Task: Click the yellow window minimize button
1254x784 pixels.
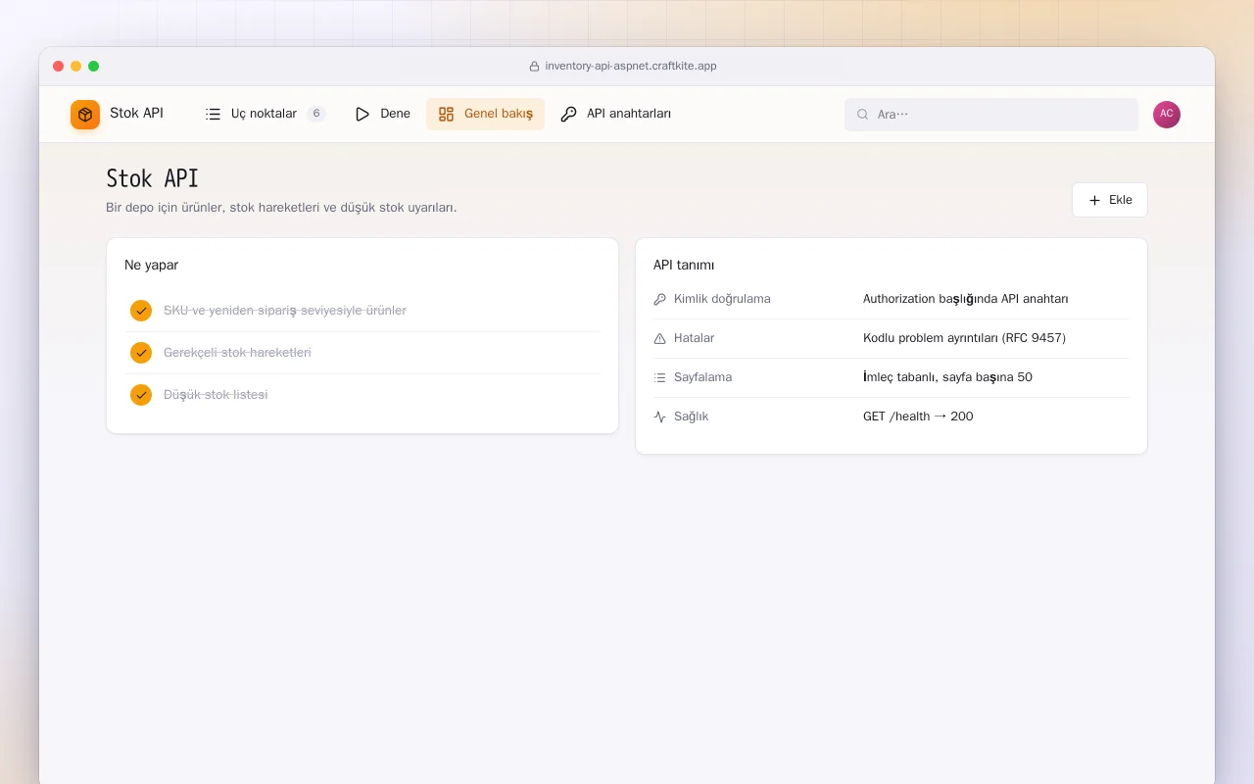Action: [76, 67]
